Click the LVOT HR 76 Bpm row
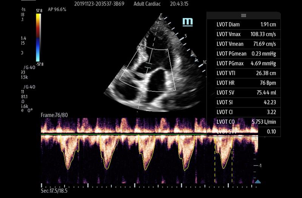 (243, 83)
